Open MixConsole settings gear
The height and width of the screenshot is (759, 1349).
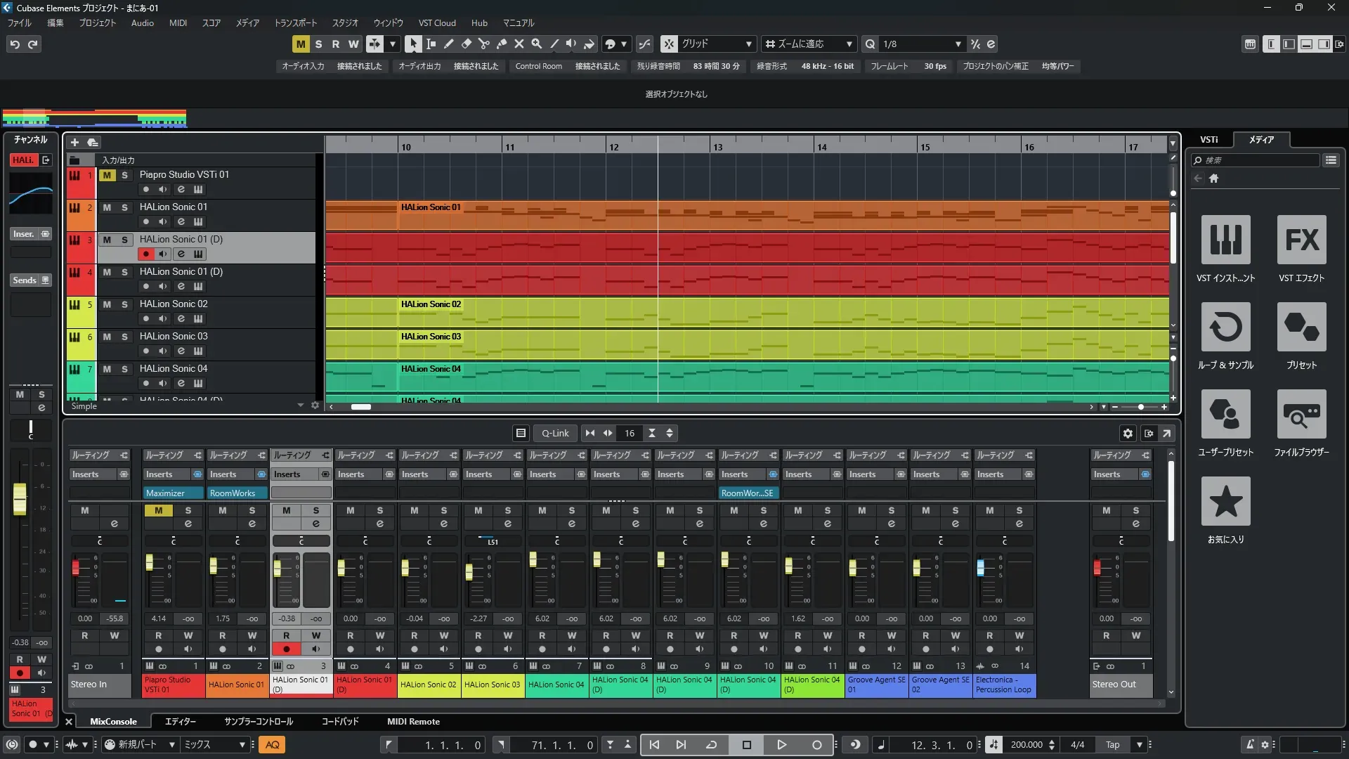coord(1128,434)
